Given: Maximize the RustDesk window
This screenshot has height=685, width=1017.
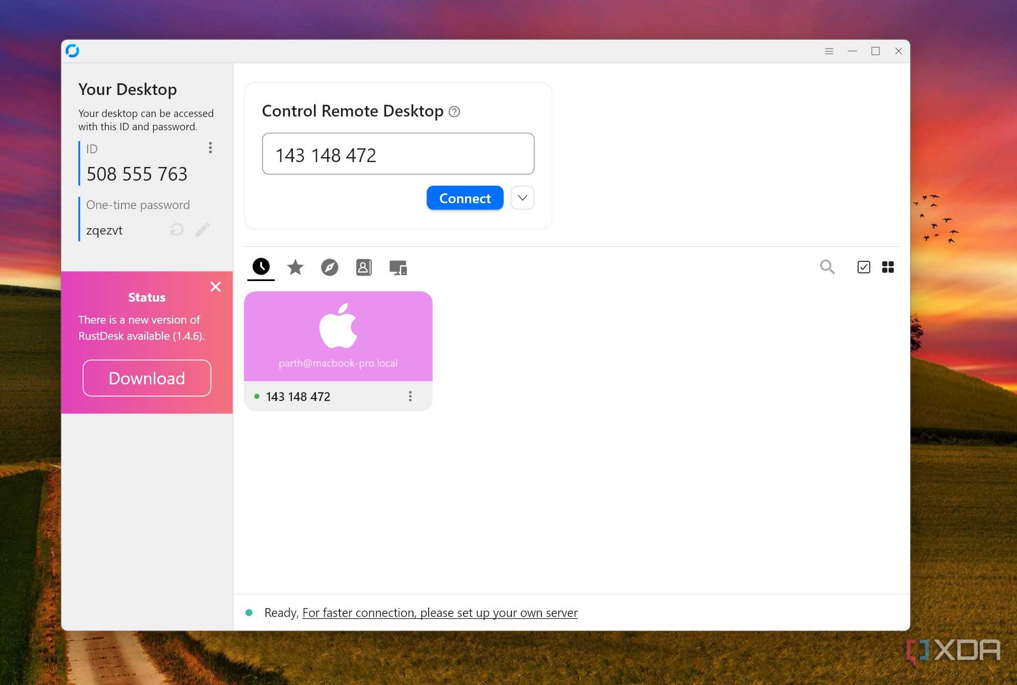Looking at the screenshot, I should [875, 51].
